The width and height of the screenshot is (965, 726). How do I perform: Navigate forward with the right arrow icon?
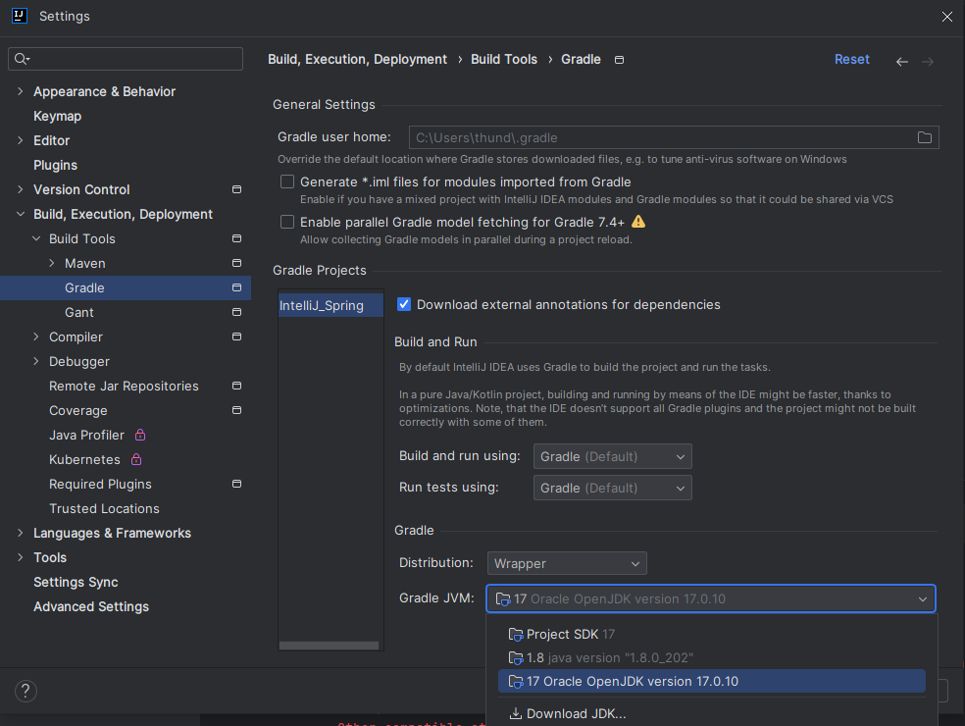(928, 62)
